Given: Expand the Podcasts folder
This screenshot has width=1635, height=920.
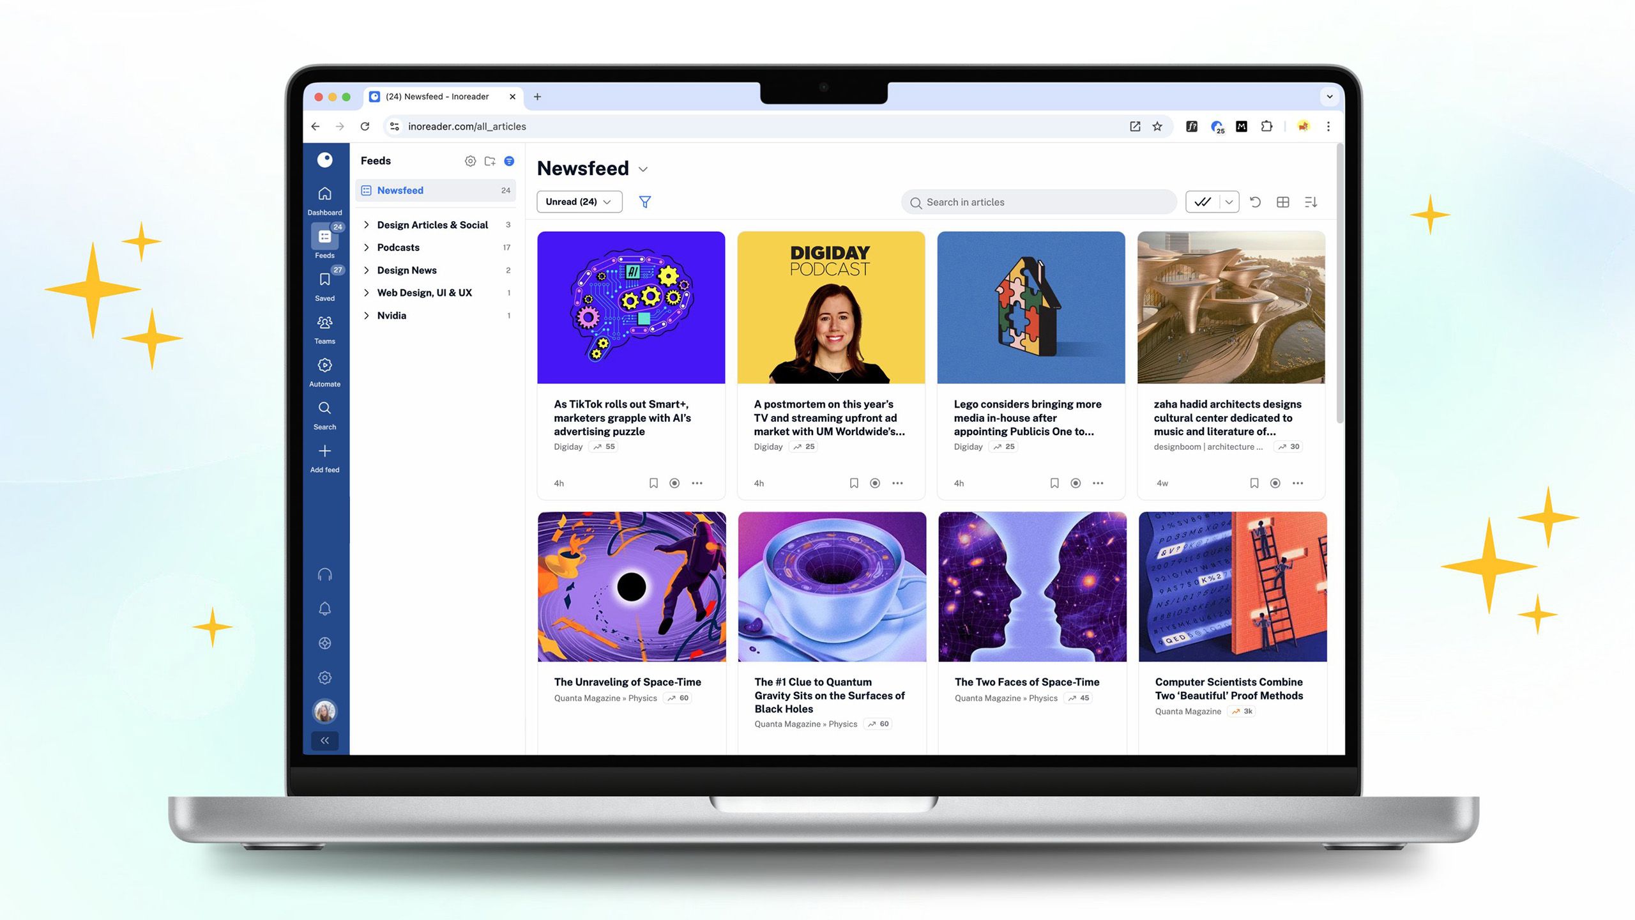Looking at the screenshot, I should (x=367, y=247).
